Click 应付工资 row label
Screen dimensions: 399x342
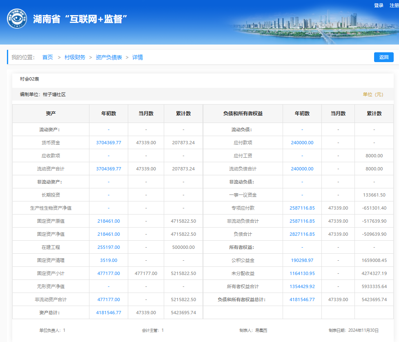tap(243, 156)
